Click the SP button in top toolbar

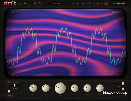(73, 3)
